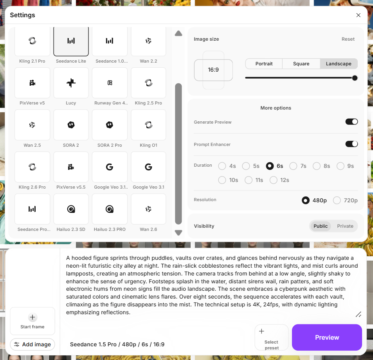373x360 pixels.
Task: Open the Select preset picker
Action: 271,337
